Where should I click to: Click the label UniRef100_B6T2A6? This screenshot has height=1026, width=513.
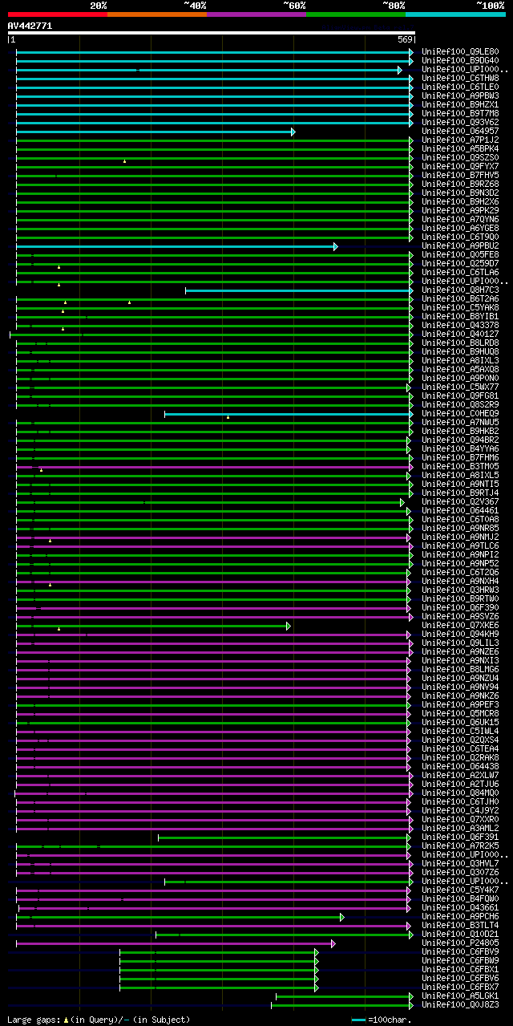[x=460, y=299]
